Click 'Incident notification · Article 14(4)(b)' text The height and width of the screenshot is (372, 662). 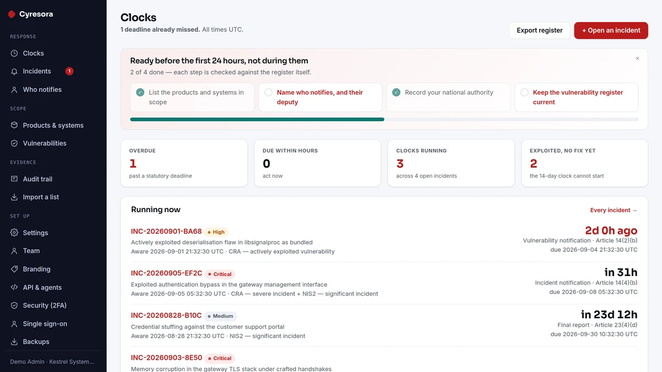[x=586, y=283]
